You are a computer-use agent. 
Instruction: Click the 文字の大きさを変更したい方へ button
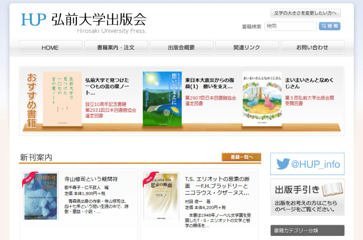tap(305, 13)
